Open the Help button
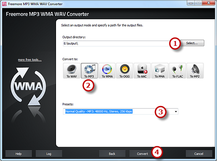The image size is (217, 161). pos(18,154)
